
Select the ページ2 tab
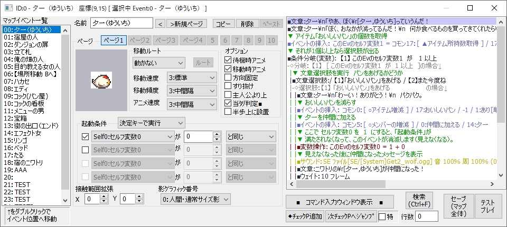tap(139, 41)
